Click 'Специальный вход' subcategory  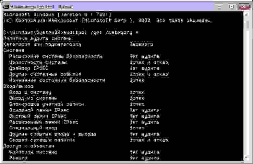point(33,128)
